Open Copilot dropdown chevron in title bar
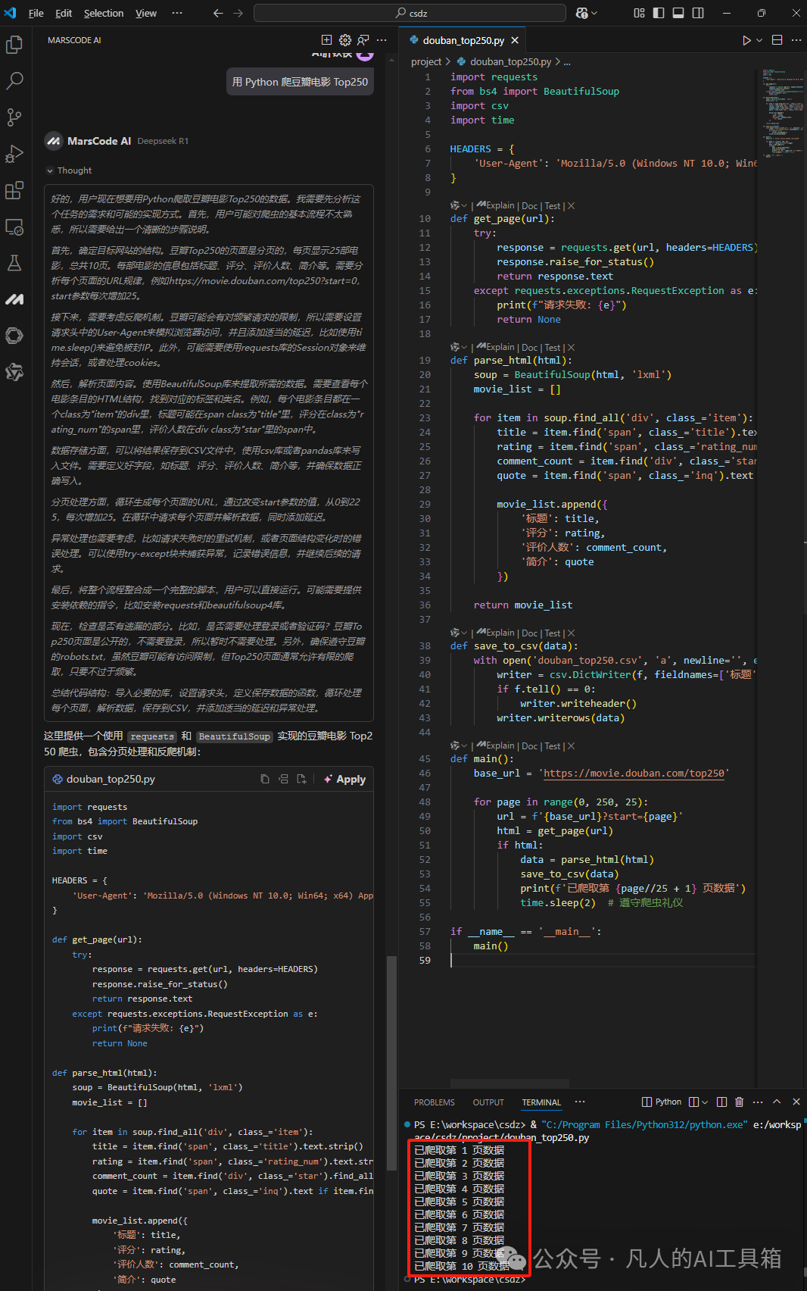 pyautogui.click(x=594, y=13)
